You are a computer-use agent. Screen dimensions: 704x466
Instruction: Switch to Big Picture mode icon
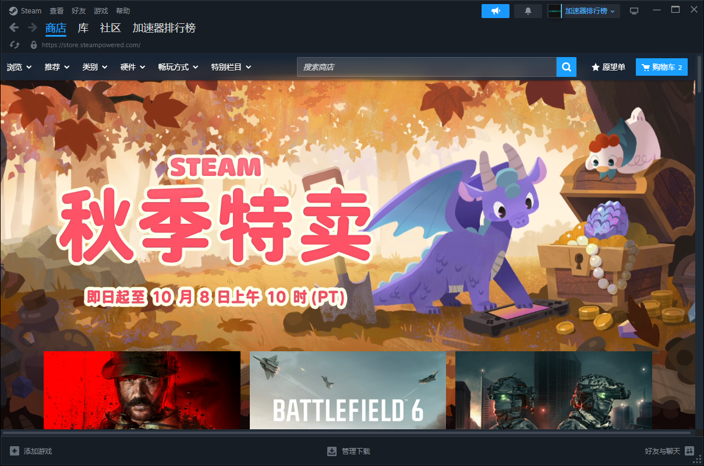pos(635,11)
